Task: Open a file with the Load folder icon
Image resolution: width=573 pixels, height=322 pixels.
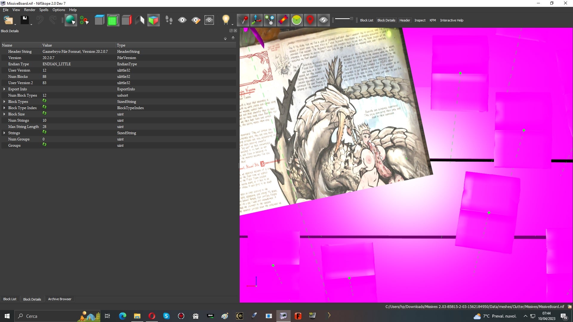Action: 8,20
